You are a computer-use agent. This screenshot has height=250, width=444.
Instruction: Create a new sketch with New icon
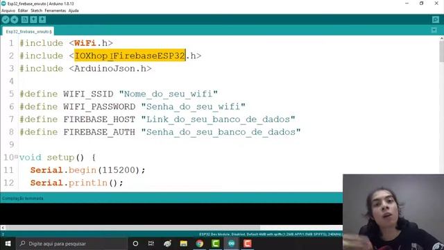[25, 19]
